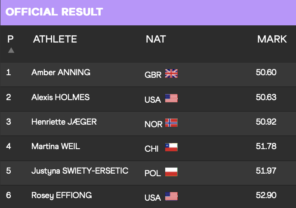
Task: Sort by the P position column header
Action: 10,39
